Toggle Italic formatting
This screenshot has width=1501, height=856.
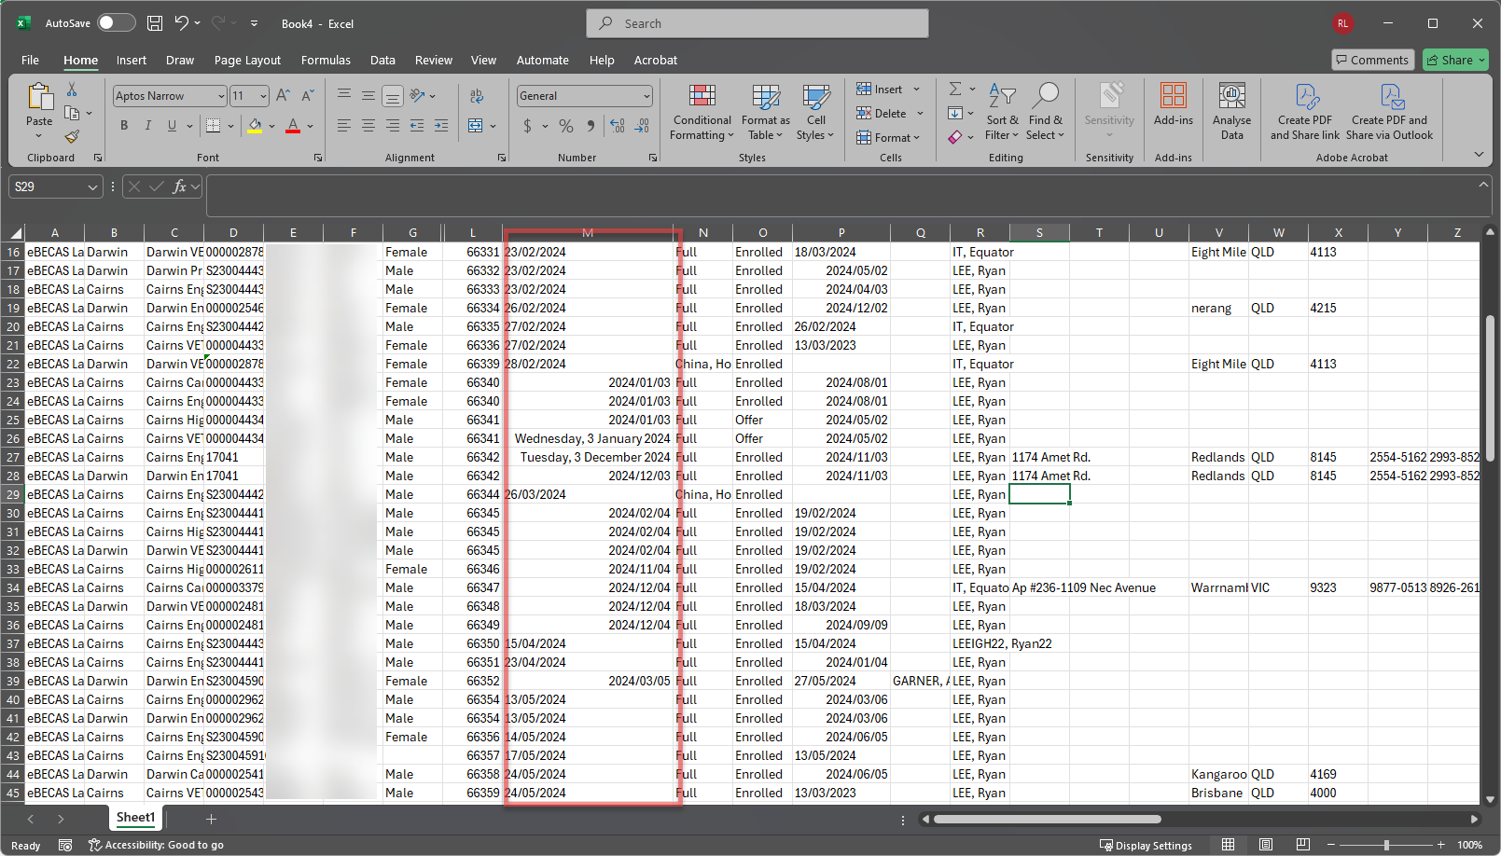(x=147, y=126)
